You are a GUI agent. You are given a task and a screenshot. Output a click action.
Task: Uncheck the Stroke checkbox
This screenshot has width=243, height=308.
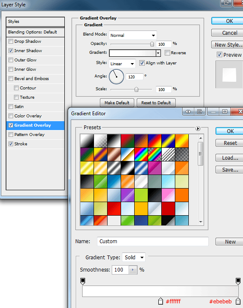click(11, 144)
